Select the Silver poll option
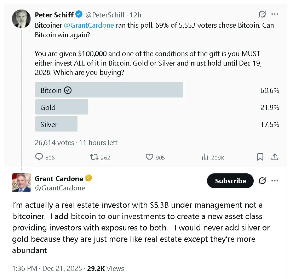293x279 pixels. tap(56, 124)
